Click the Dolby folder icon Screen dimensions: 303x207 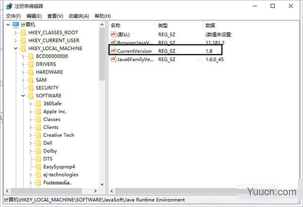click(38, 151)
